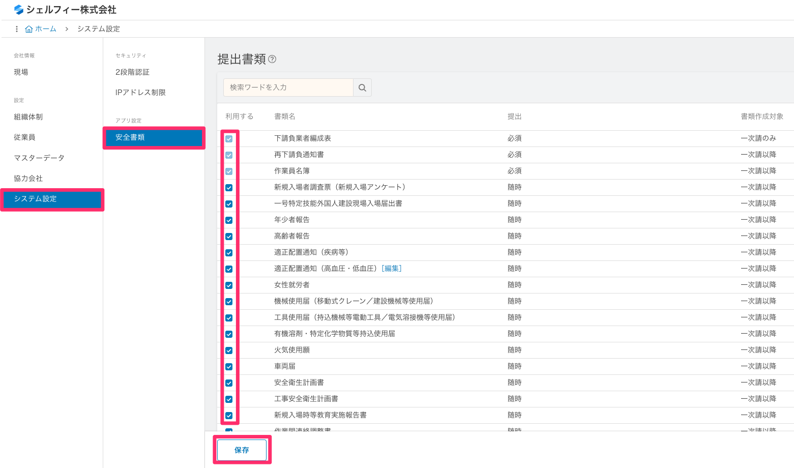Switch to the 協力会社 settings section

click(x=28, y=178)
